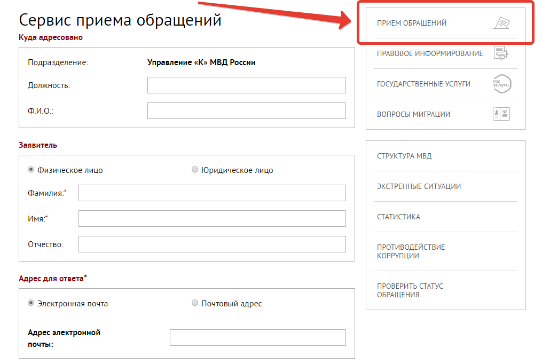The height and width of the screenshot is (364, 542).
Task: Open the Экстренные ситуации link
Action: [x=419, y=186]
